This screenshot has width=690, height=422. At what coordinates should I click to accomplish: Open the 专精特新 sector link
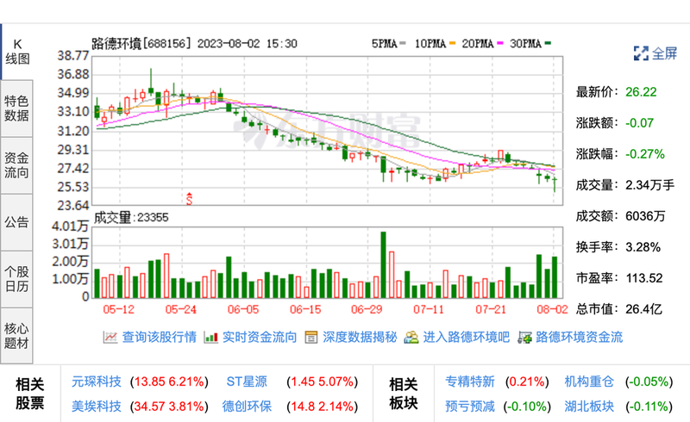pos(470,380)
